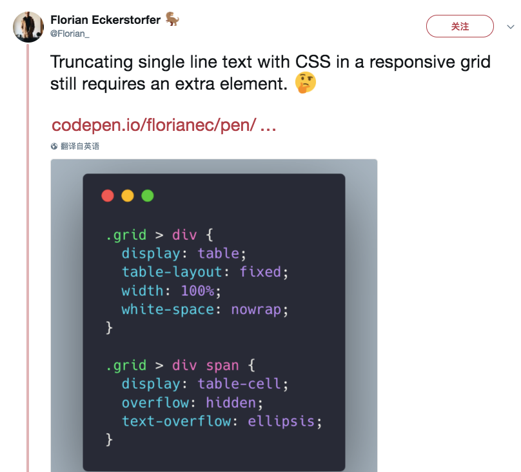This screenshot has width=521, height=472.
Task: Click the red traffic-light dot in code window
Action: click(108, 195)
